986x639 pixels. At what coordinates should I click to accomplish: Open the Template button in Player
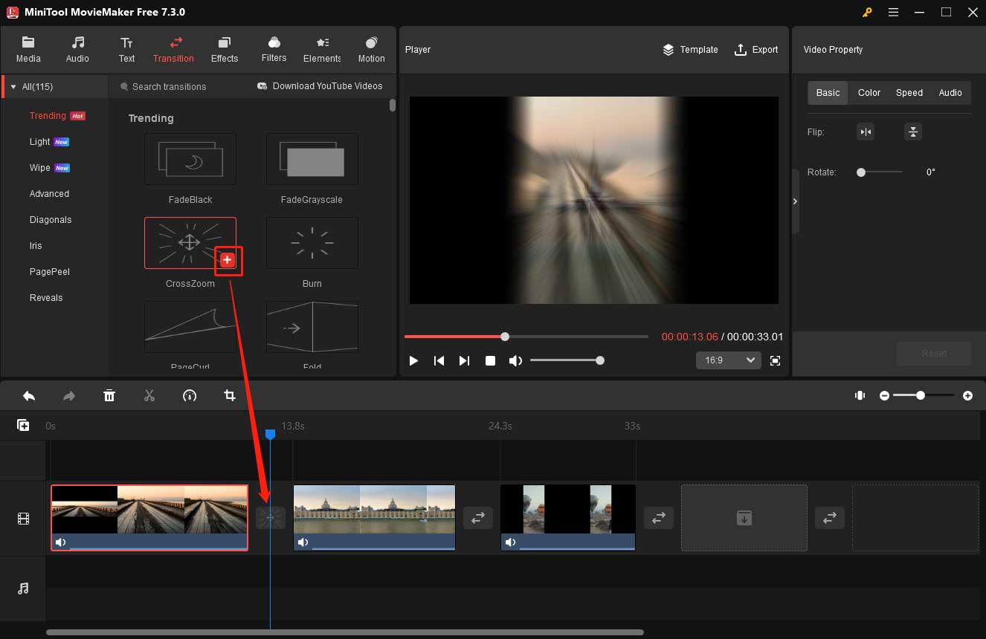pos(690,50)
